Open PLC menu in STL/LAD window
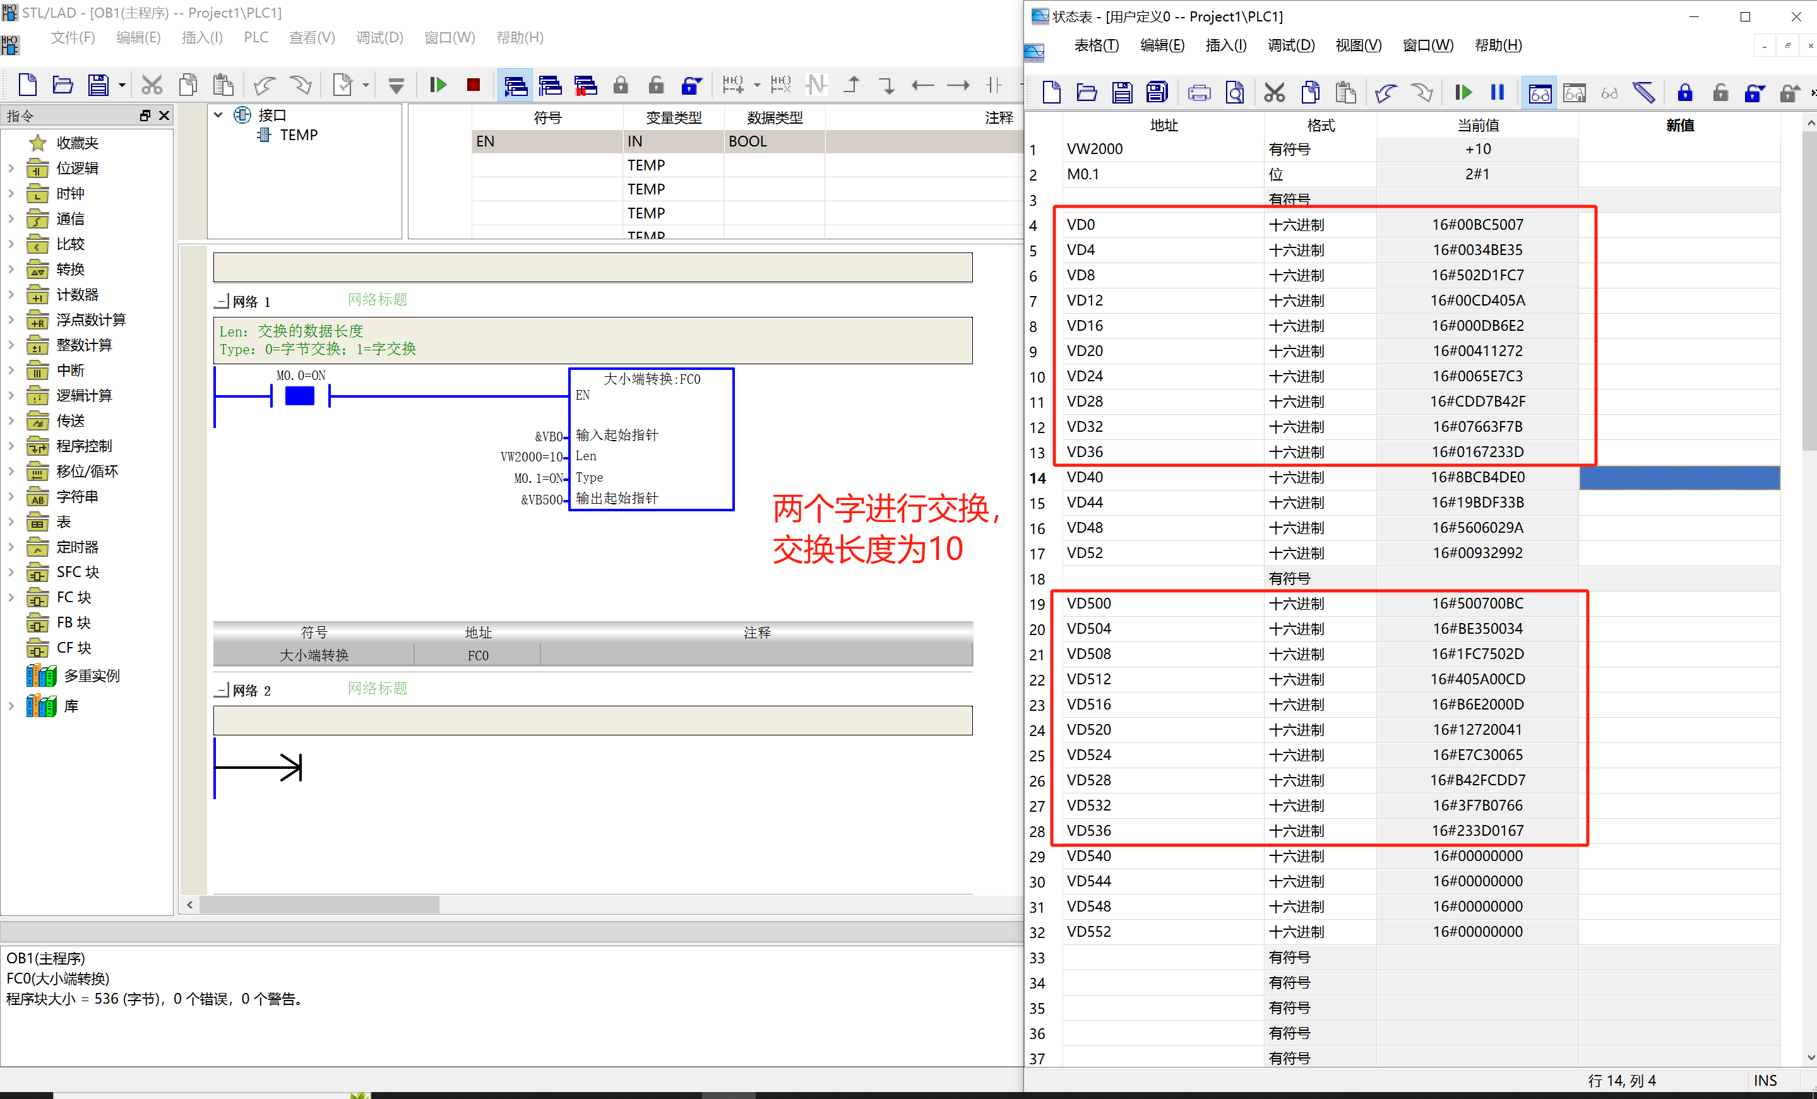This screenshot has width=1817, height=1099. tap(256, 38)
